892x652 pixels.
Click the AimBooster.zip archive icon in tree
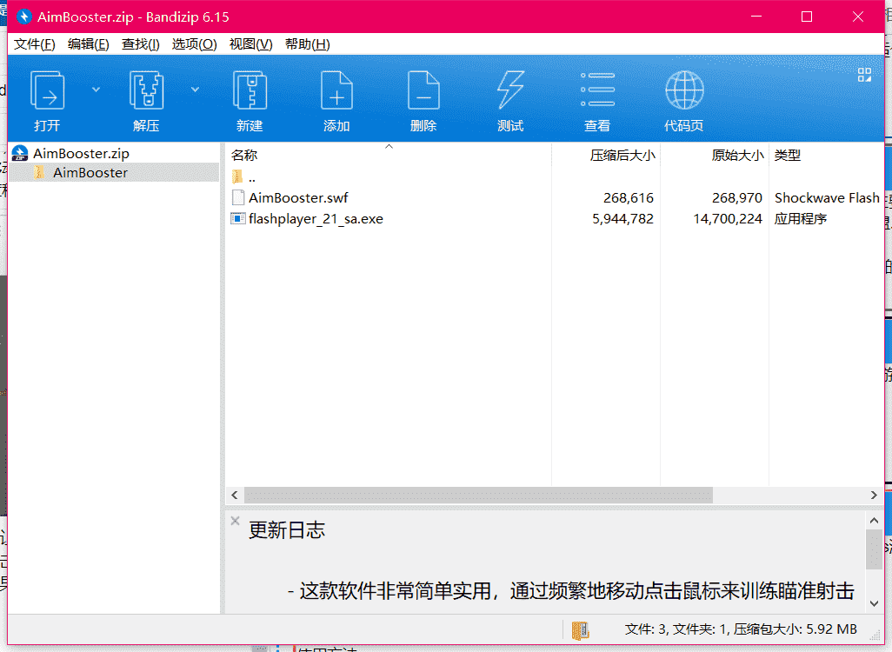tap(20, 154)
